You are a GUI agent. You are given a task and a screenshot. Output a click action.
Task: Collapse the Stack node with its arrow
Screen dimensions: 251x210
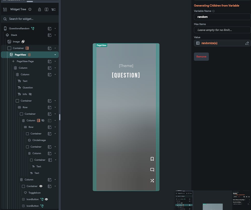55,35
